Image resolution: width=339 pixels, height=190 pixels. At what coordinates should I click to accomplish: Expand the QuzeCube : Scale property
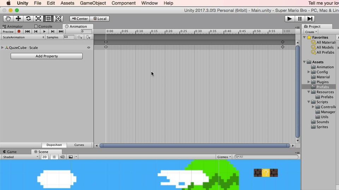pyautogui.click(x=2, y=47)
